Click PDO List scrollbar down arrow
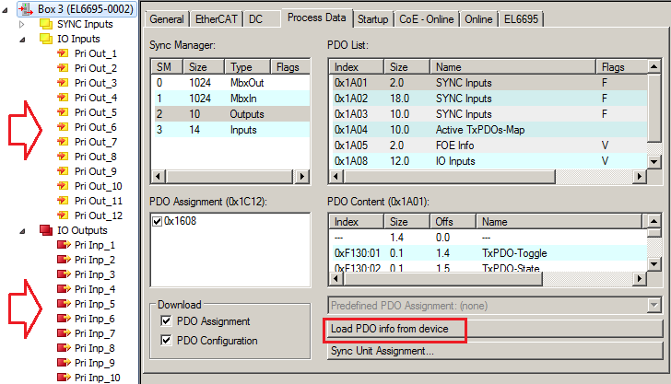Viewport: 671px width, 384px height. [x=653, y=162]
